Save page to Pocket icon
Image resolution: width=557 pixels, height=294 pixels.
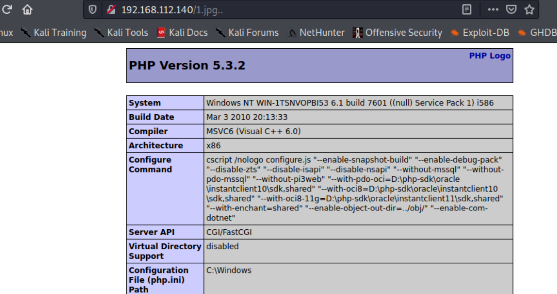click(x=511, y=10)
